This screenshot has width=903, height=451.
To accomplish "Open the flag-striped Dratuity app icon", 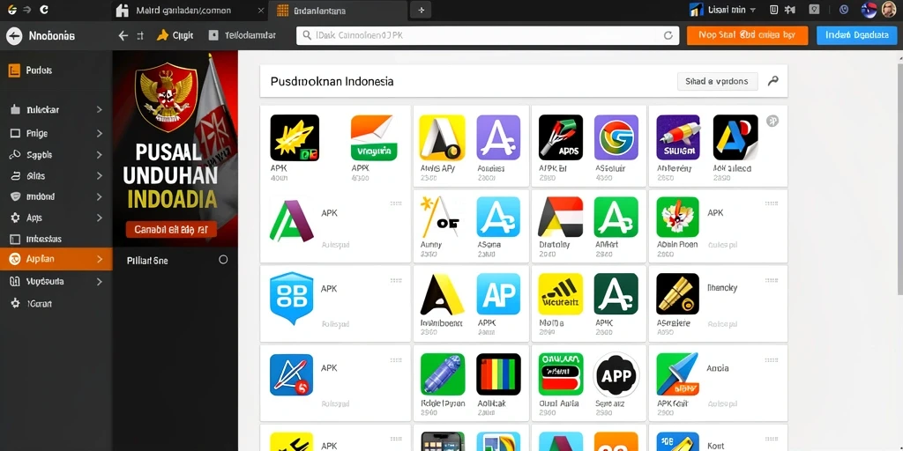I will (x=560, y=218).
